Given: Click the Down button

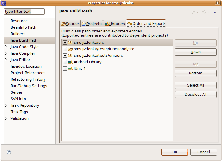Looking at the screenshot, I should 196,52.
